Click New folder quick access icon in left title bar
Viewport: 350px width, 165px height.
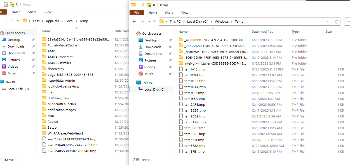click(x=12, y=4)
